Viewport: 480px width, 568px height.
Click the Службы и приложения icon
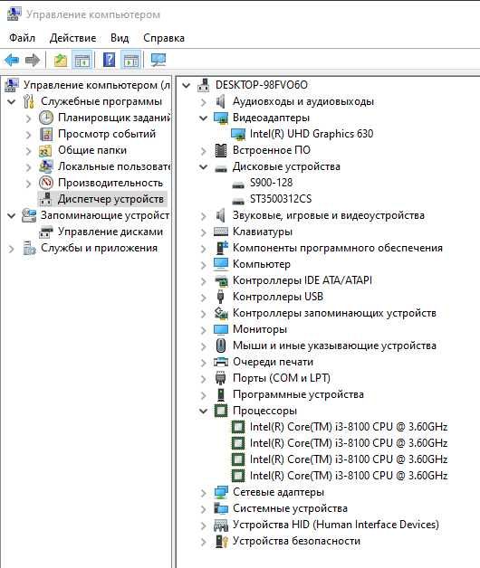(x=29, y=248)
